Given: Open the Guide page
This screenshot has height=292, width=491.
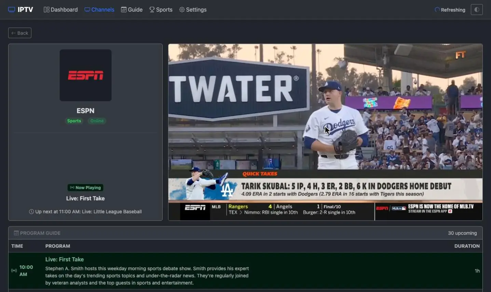Looking at the screenshot, I should coord(132,10).
